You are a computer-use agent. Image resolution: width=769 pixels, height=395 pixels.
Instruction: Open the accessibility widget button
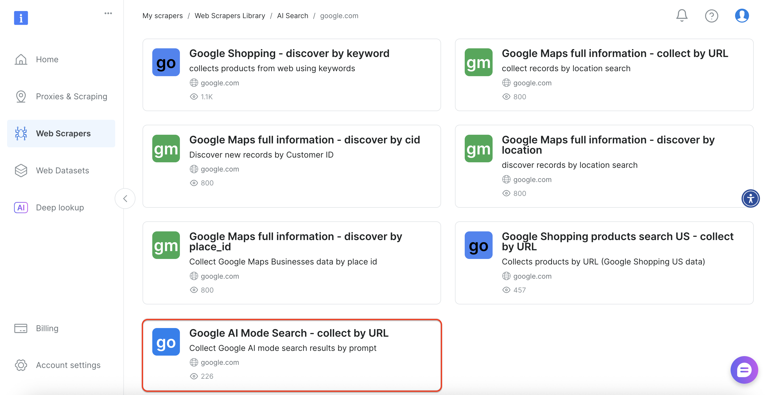pos(751,199)
